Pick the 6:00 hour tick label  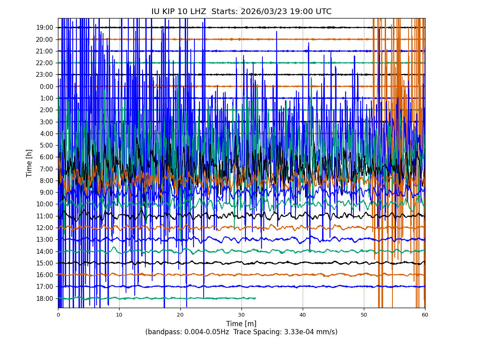coord(46,157)
